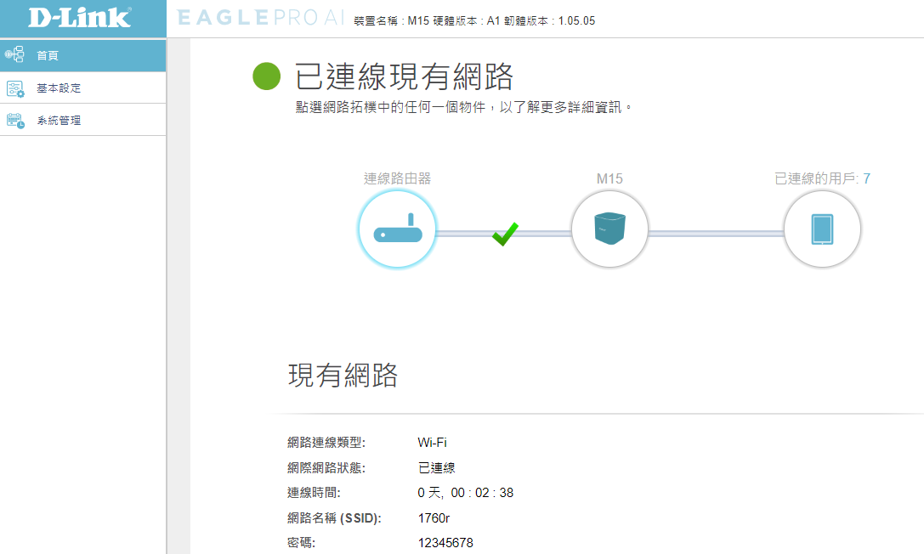This screenshot has height=554, width=924.
Task: Click the password value 12345678
Action: click(x=445, y=543)
